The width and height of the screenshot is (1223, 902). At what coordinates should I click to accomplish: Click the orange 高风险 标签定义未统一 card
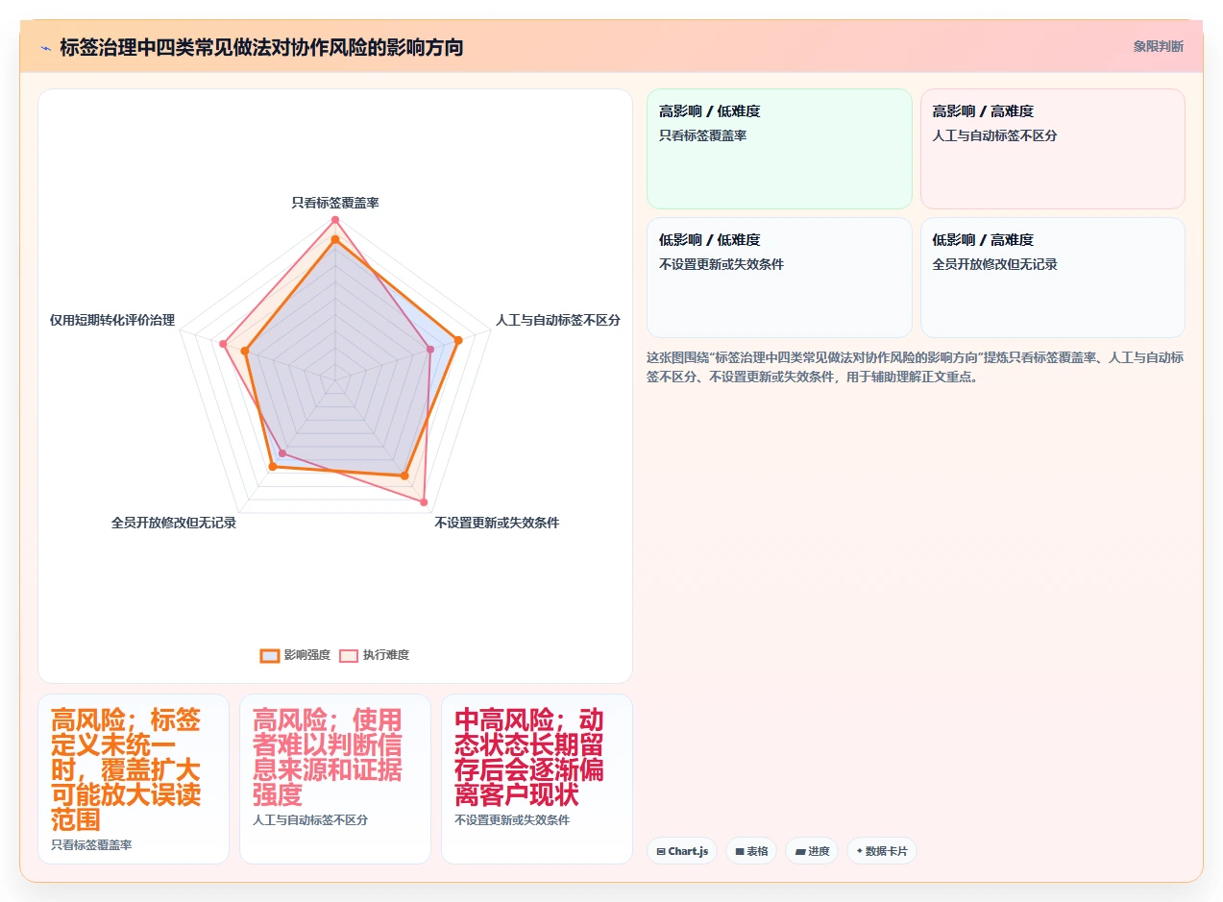click(134, 779)
